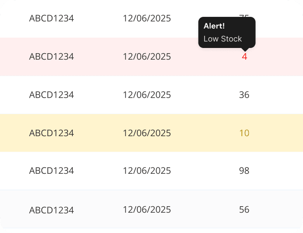Click ABCD1234 in the yellow highlighted row

[52, 133]
